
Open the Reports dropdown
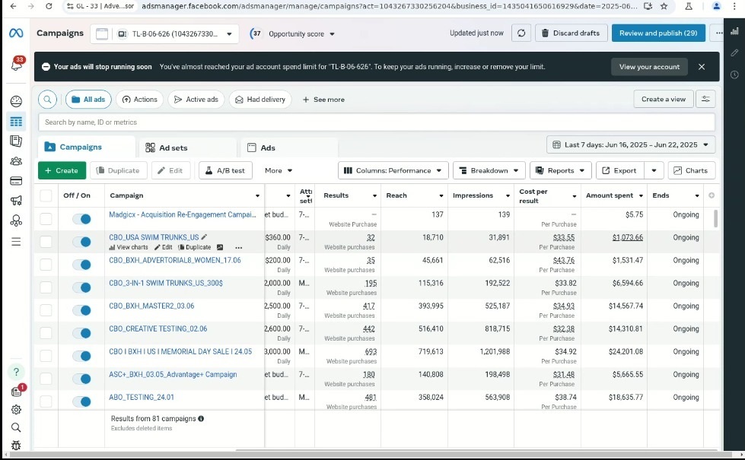click(560, 170)
